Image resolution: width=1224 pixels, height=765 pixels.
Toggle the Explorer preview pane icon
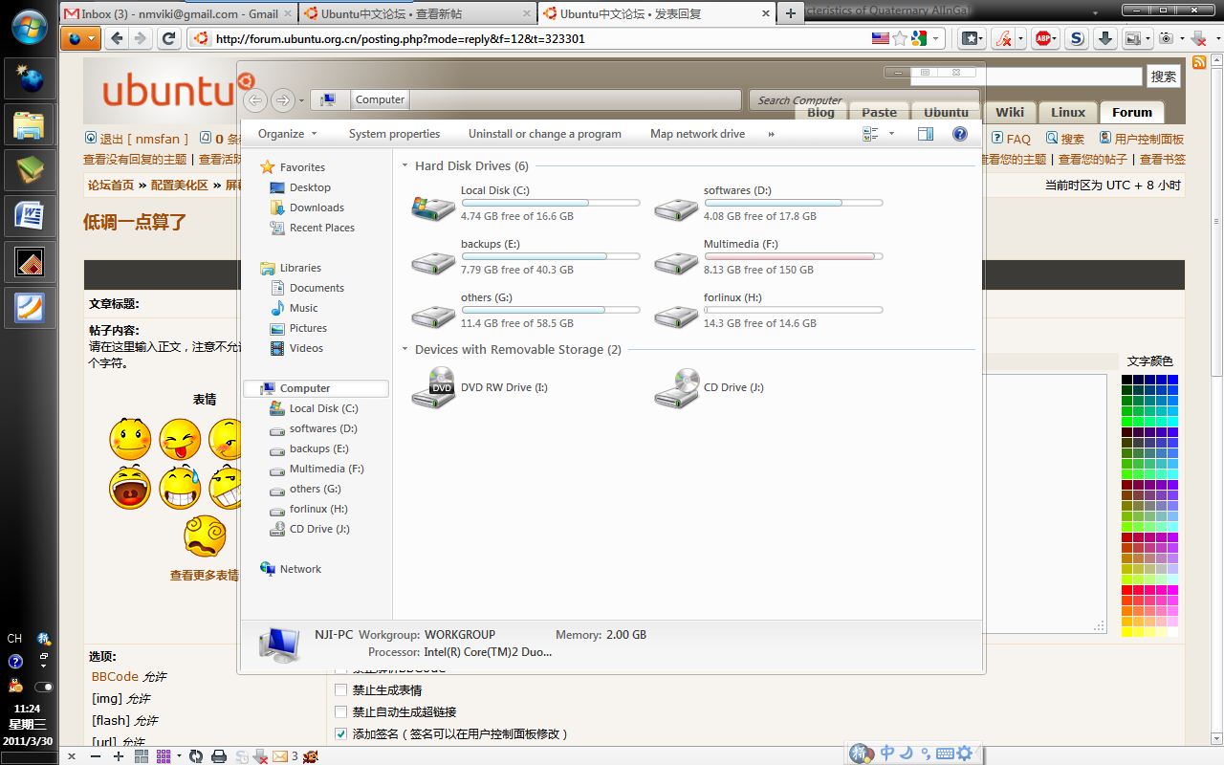926,134
